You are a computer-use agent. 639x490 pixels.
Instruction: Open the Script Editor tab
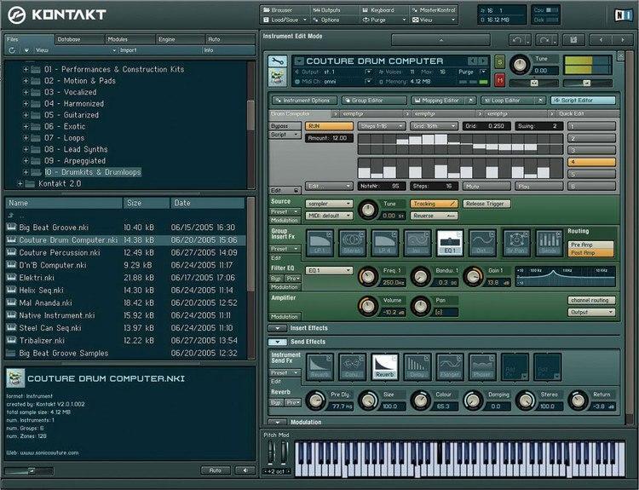click(x=583, y=100)
